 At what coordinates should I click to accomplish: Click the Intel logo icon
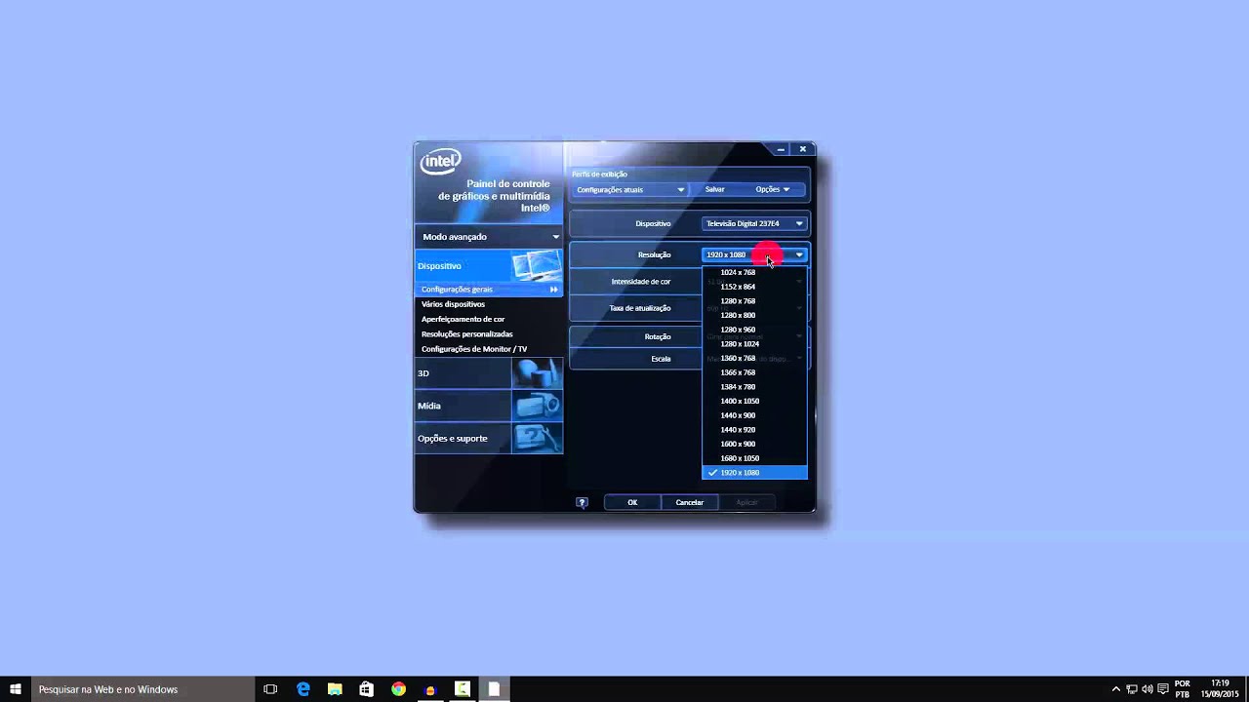point(440,161)
